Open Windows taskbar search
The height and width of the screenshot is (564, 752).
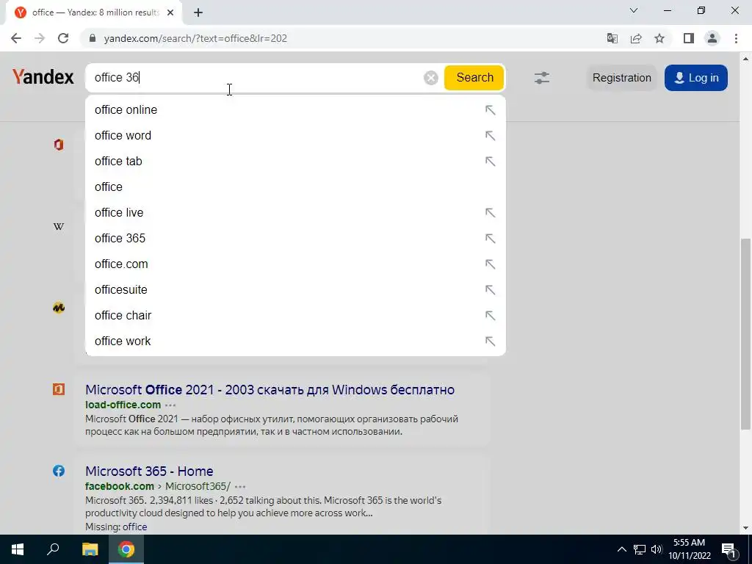coord(53,549)
